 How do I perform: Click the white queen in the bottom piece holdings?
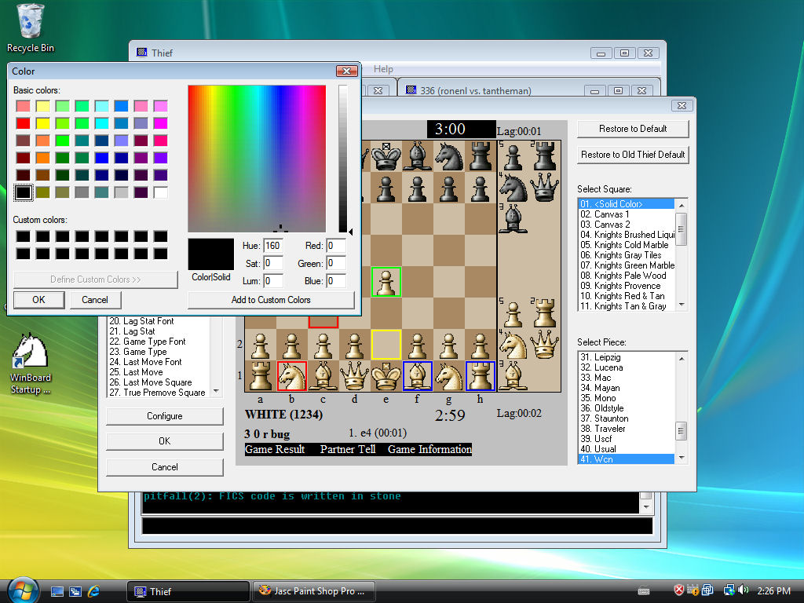coord(545,345)
